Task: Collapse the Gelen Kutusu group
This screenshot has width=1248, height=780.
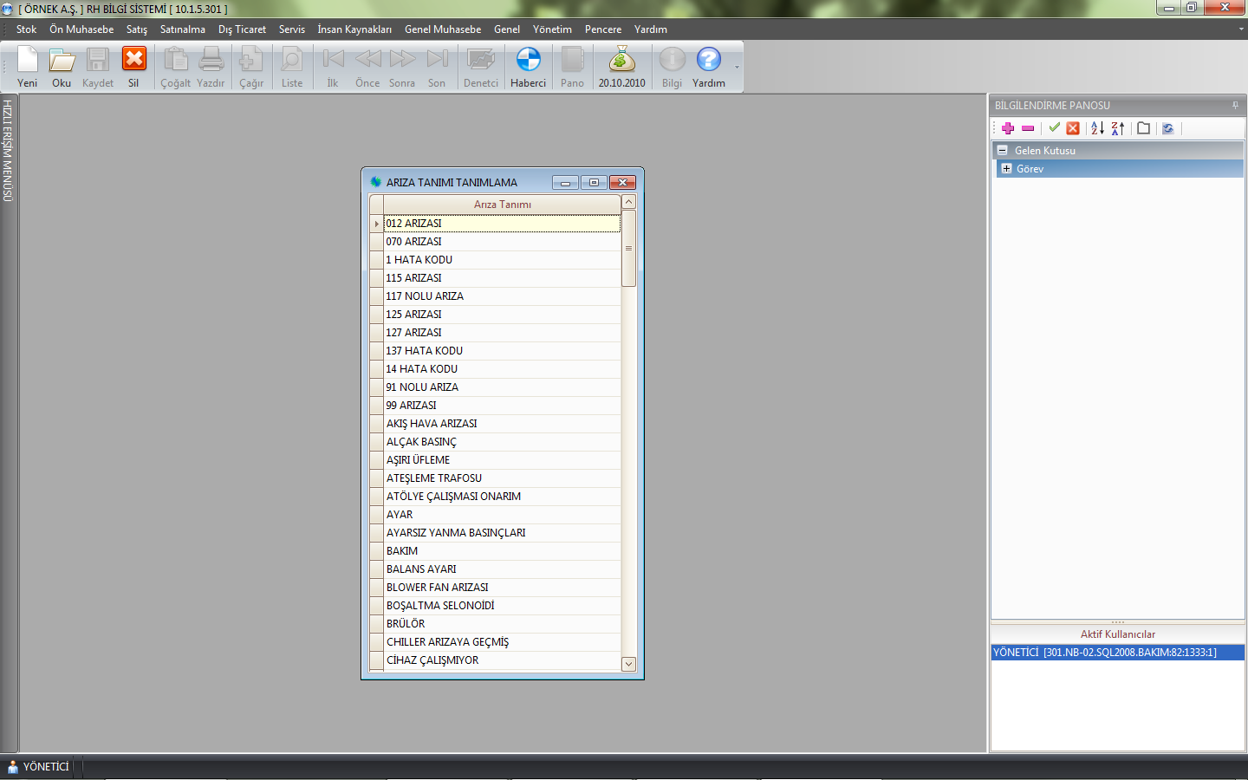Action: (x=1003, y=151)
